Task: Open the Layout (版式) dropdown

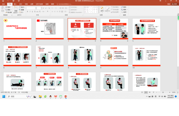Action: (x=22, y=7)
